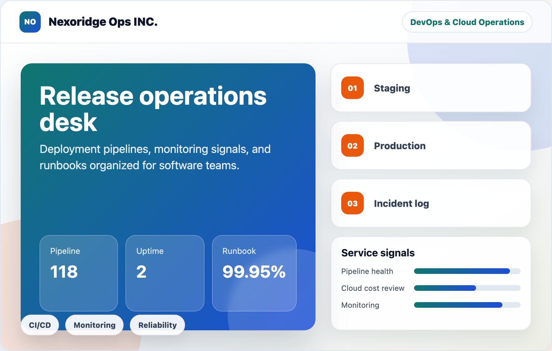This screenshot has height=351, width=552.
Task: Click the orange 02 badge beside Production
Action: point(353,145)
